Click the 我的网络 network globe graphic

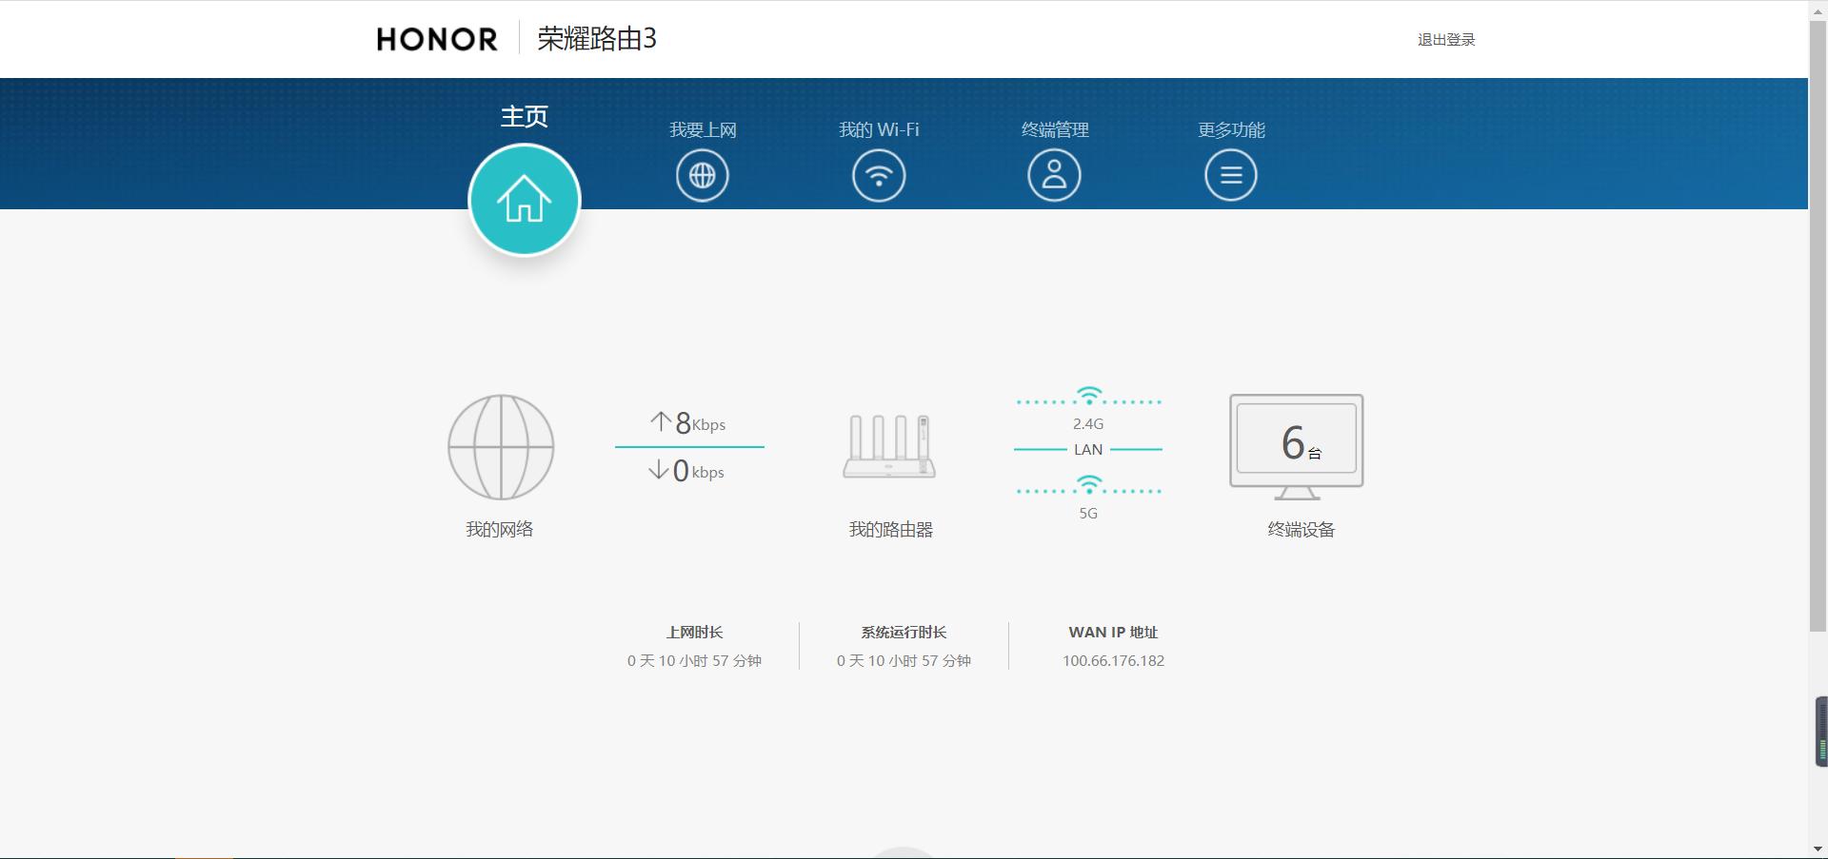(x=500, y=447)
